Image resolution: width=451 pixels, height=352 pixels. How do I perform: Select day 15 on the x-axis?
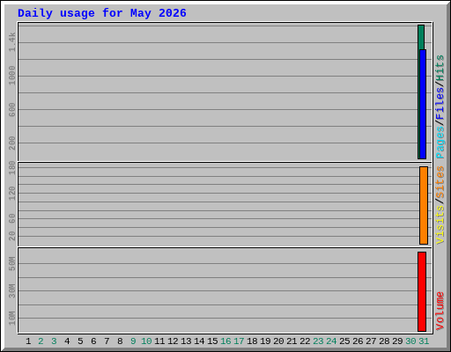(212, 341)
